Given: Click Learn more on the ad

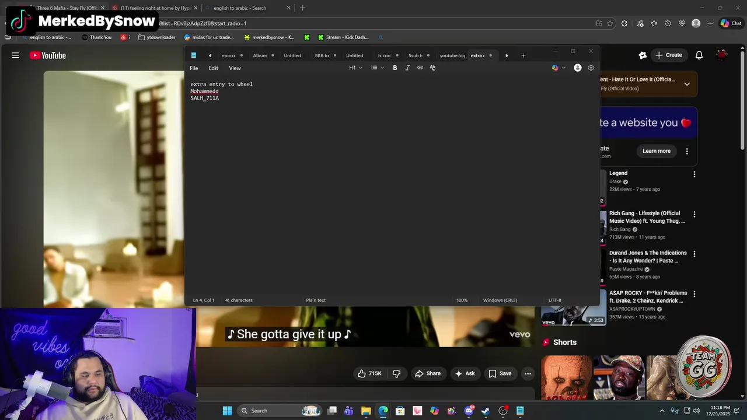Looking at the screenshot, I should pyautogui.click(x=657, y=151).
